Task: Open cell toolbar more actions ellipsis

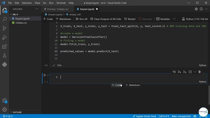Action: click(x=195, y=72)
